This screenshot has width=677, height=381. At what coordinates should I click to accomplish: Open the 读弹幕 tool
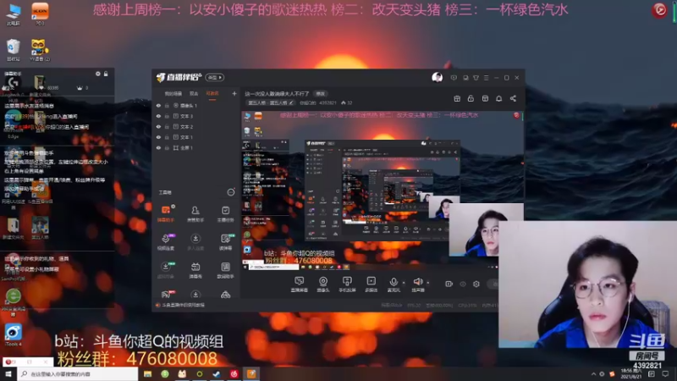pos(225,242)
